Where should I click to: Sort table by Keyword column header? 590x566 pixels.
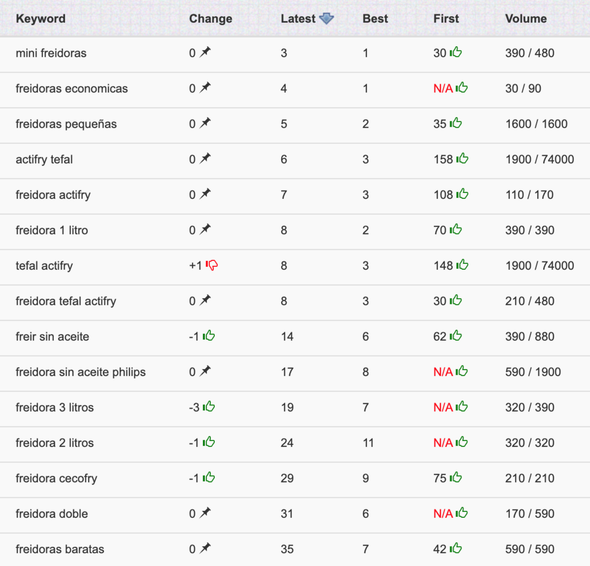coord(41,19)
